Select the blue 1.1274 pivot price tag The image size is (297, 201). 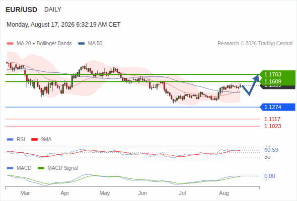pyautogui.click(x=277, y=107)
